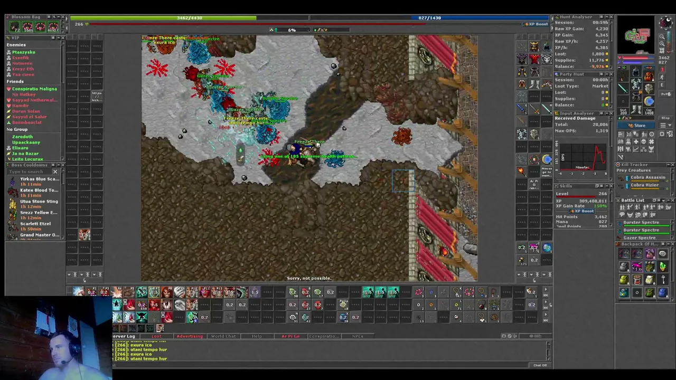
Task: Click the backpack equipment slot
Action: tap(649, 77)
